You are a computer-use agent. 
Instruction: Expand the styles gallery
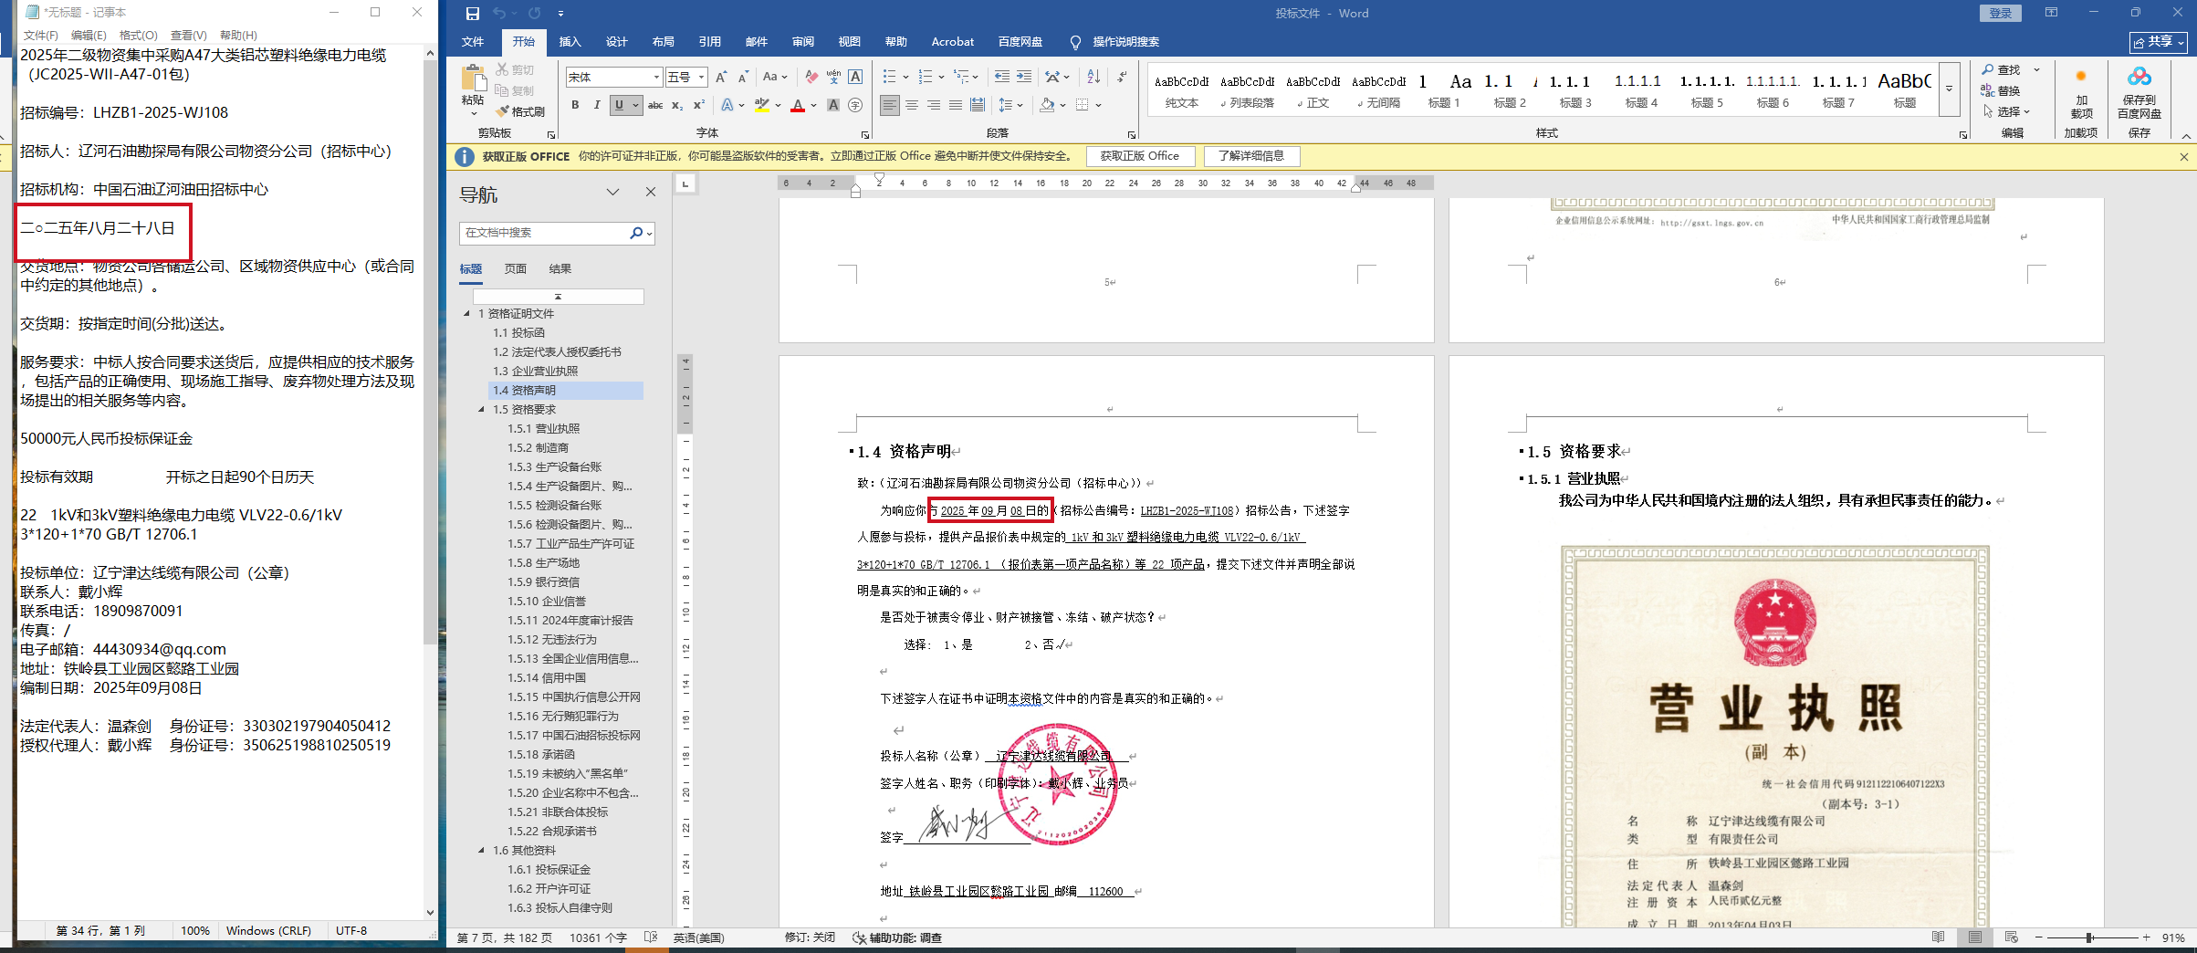click(1949, 89)
